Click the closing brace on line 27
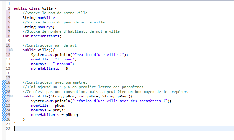This screenshot has height=140, width=234. tap(15, 124)
